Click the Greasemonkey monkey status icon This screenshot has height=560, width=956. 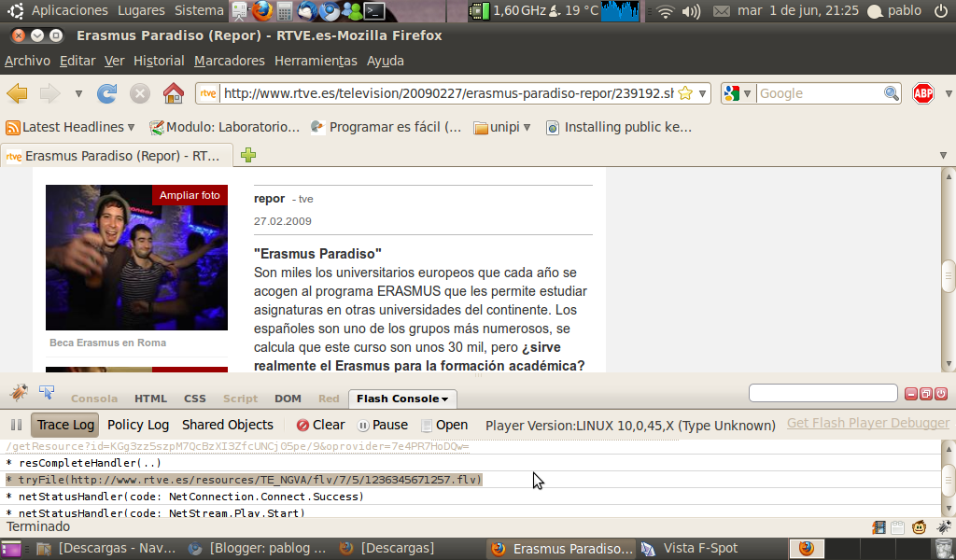coord(920,527)
